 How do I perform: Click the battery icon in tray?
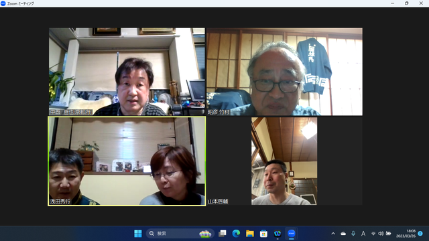pos(388,234)
